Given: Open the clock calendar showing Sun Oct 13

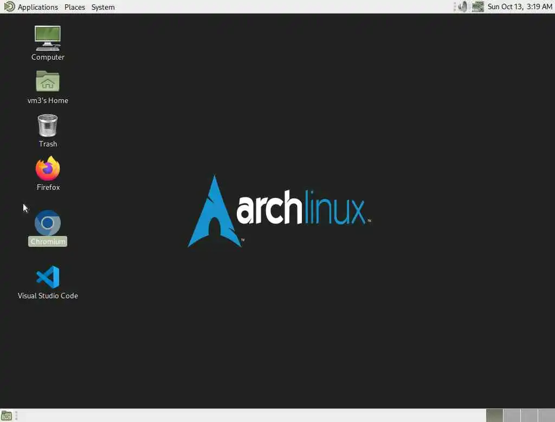Looking at the screenshot, I should pos(520,7).
